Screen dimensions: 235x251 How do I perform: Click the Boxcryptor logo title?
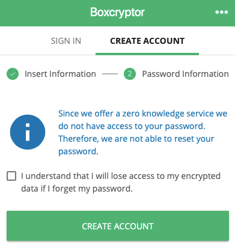[117, 13]
